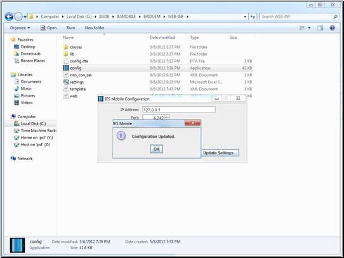
Task: Click IESDB in the breadcrumb
Action: pyautogui.click(x=104, y=17)
